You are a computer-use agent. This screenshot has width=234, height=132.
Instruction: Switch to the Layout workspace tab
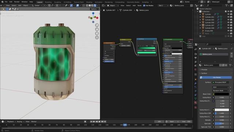pos(40,2)
